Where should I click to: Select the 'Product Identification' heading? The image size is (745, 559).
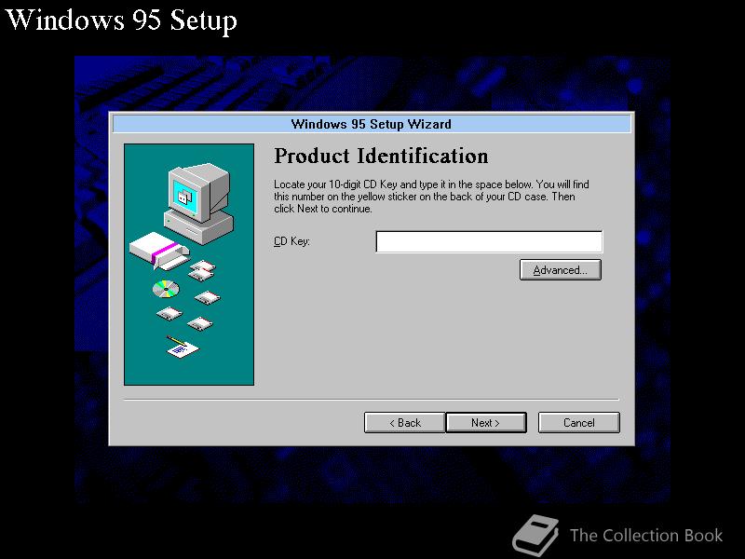[381, 157]
